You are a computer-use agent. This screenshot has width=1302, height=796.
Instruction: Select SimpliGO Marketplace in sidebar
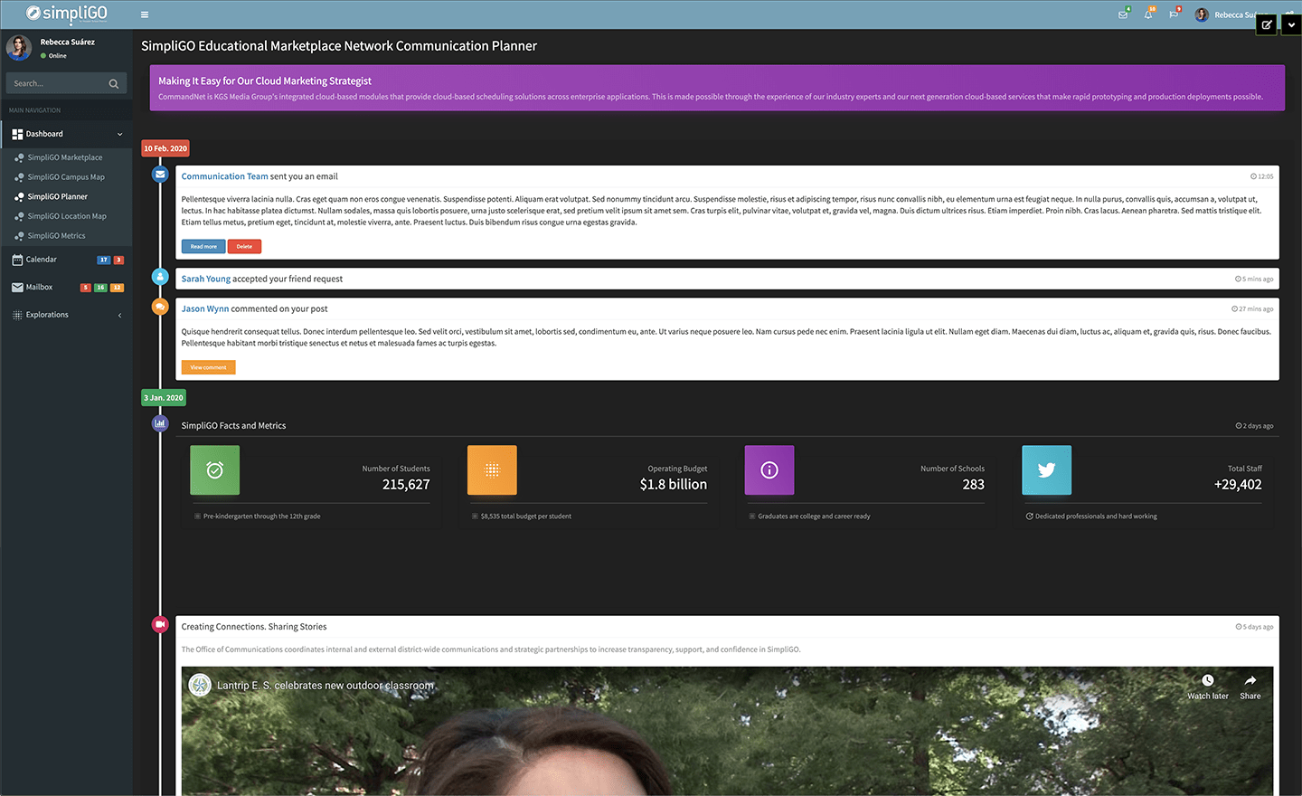[x=64, y=157]
